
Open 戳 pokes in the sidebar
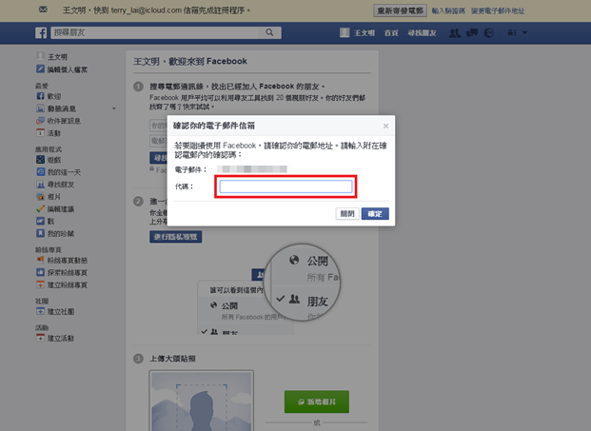tap(46, 221)
